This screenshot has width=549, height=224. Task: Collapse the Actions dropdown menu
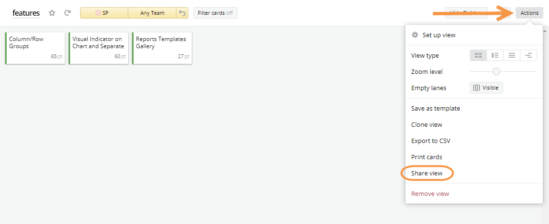(x=529, y=13)
